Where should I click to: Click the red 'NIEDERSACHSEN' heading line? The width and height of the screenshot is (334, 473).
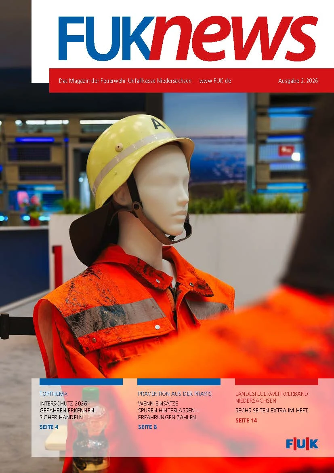256,401
